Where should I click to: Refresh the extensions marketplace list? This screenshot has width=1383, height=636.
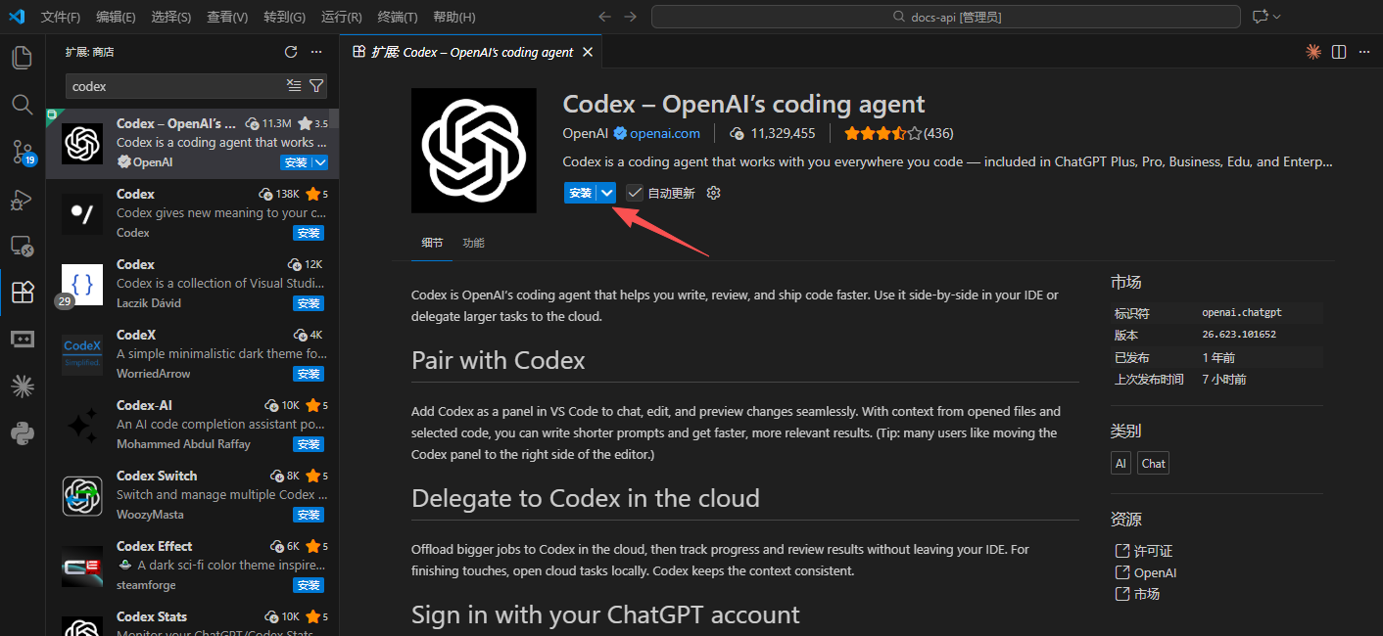tap(291, 52)
